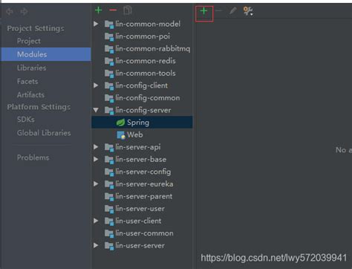Copy the module using the copy icon

[128, 10]
